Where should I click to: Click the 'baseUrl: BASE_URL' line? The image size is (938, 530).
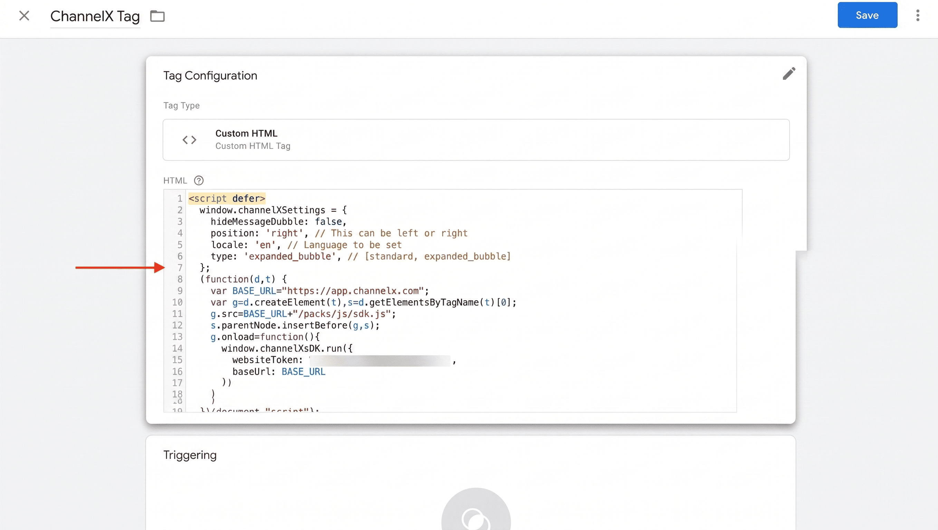(x=279, y=372)
